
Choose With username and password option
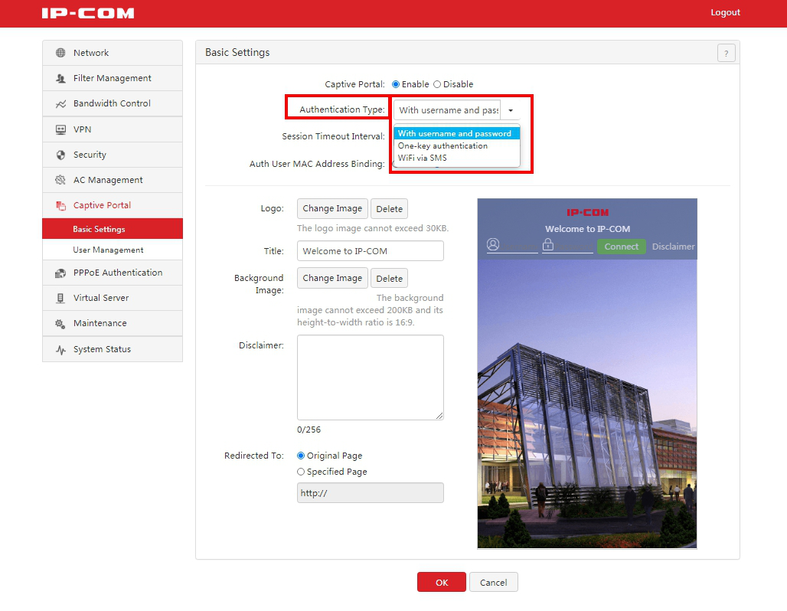[x=457, y=133]
